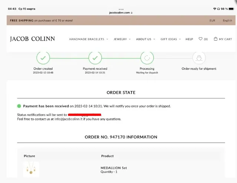This screenshot has width=237, height=183.
Task: Expand the Gift Ideas chevron arrow
Action: tap(180, 39)
